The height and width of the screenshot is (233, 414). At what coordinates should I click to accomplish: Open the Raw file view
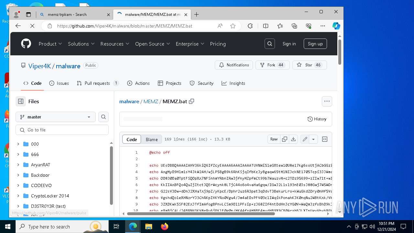click(274, 139)
